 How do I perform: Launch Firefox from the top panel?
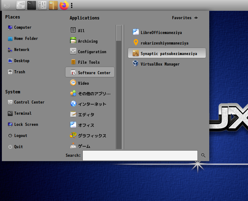(x=64, y=5)
